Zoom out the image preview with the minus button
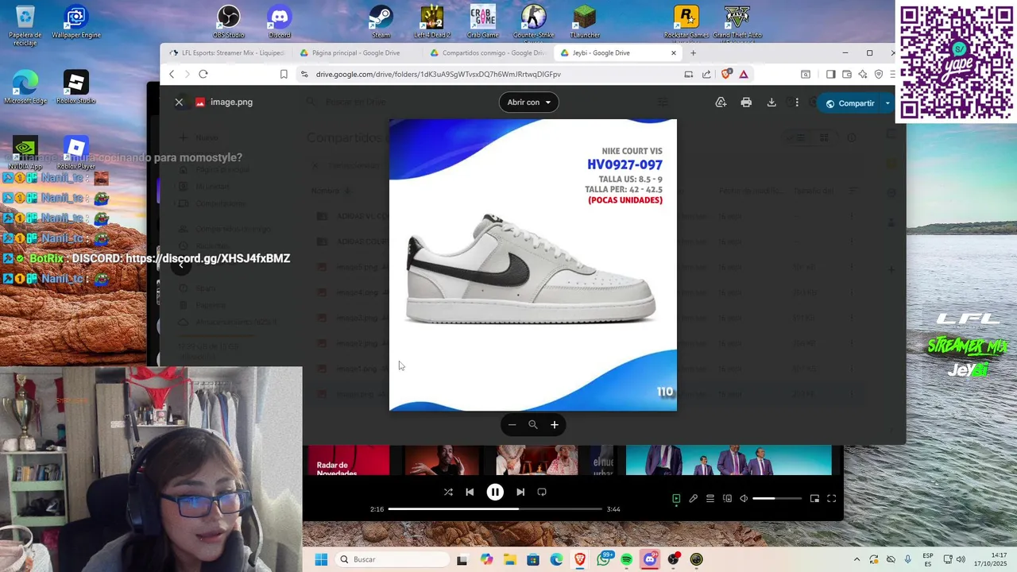 (x=512, y=425)
